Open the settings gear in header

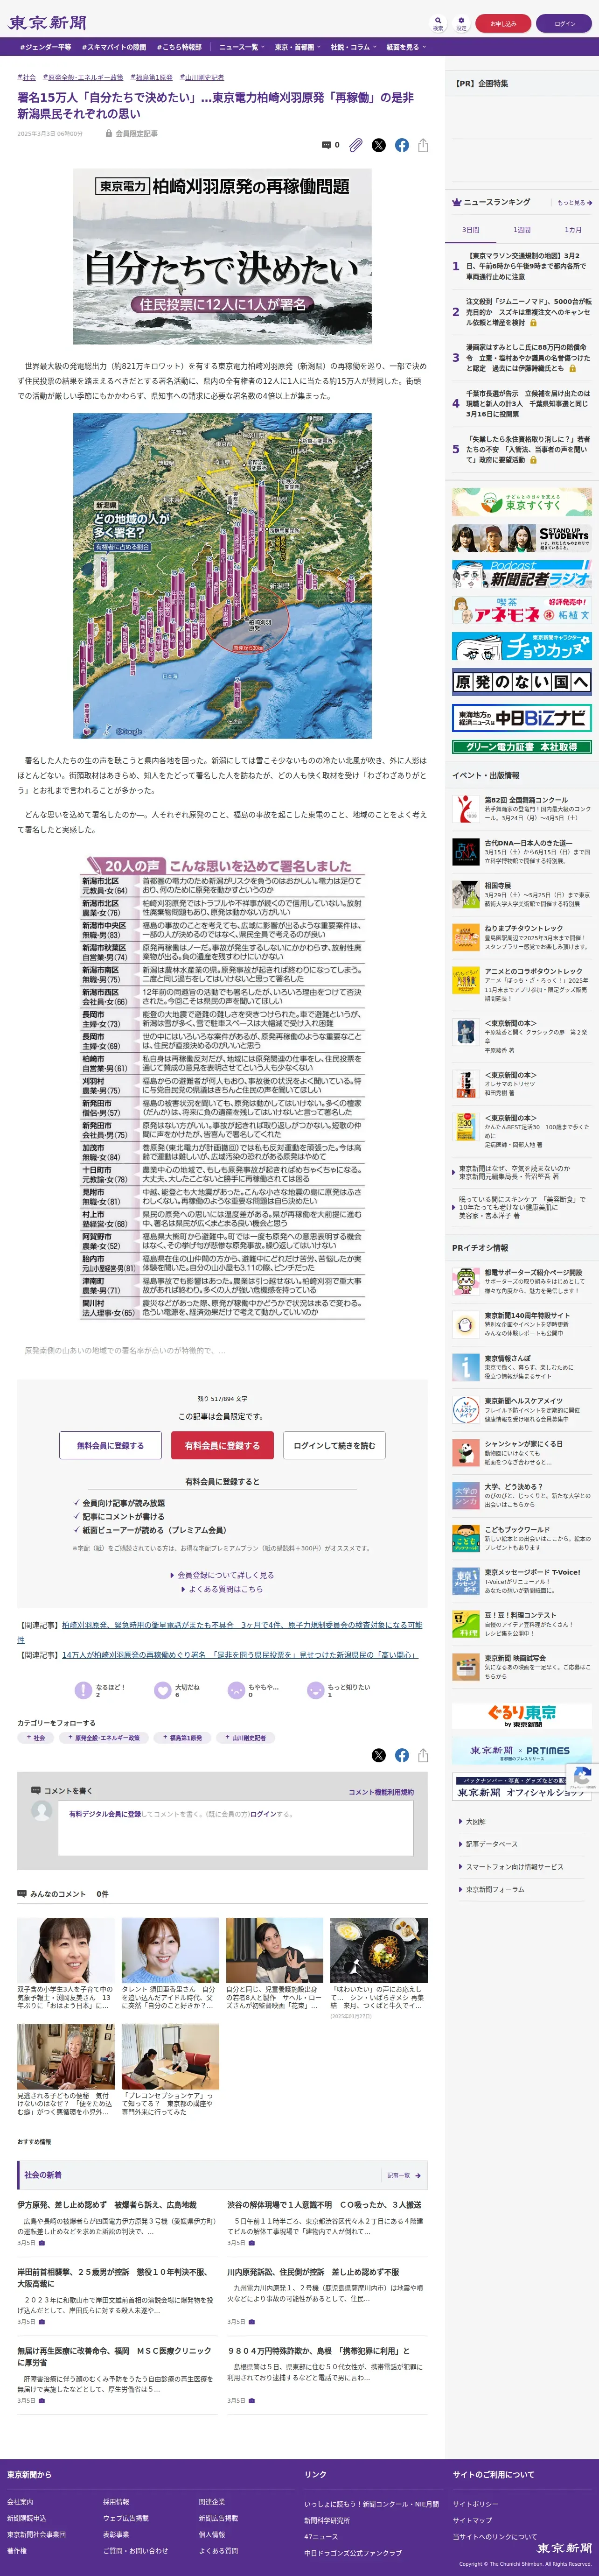pos(461,22)
